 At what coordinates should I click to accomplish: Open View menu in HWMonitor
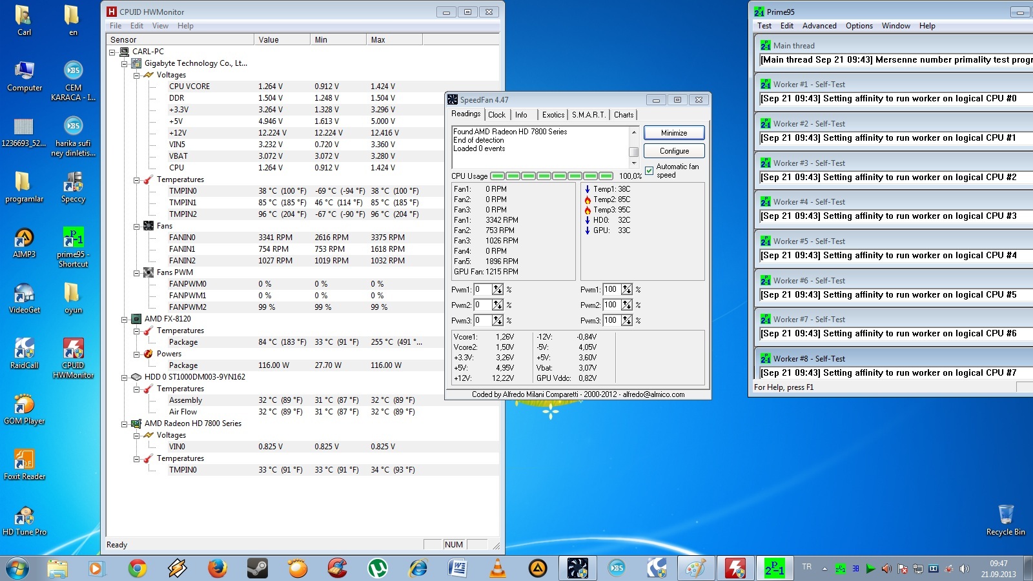[160, 26]
